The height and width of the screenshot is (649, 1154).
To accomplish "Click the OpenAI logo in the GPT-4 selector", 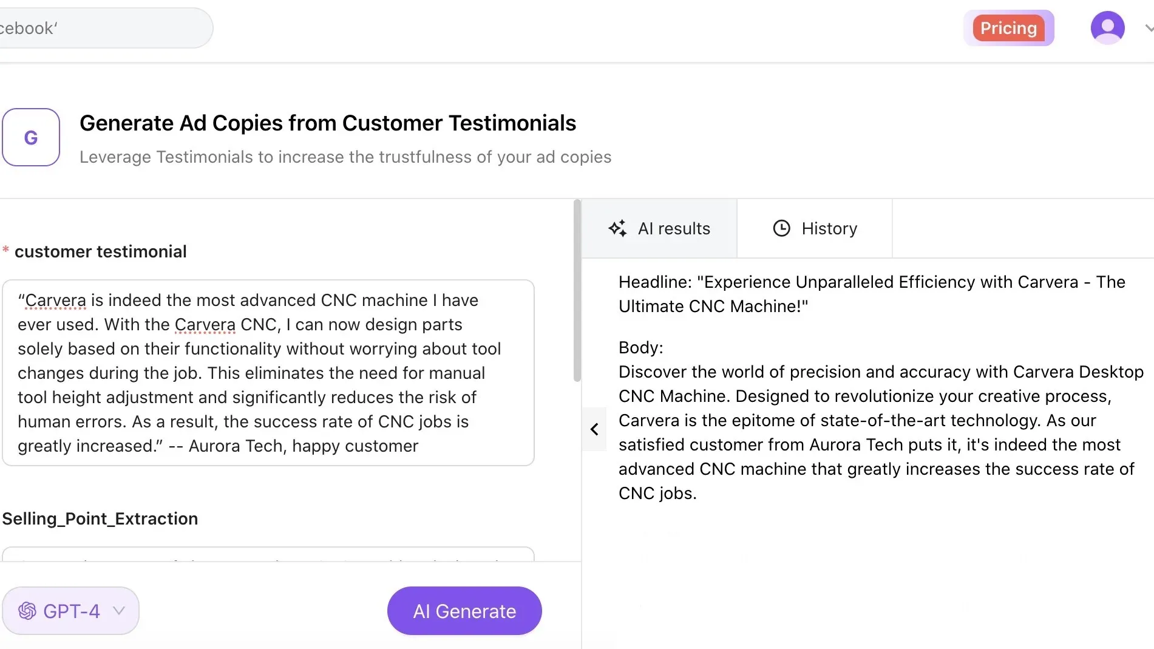I will pyautogui.click(x=27, y=611).
